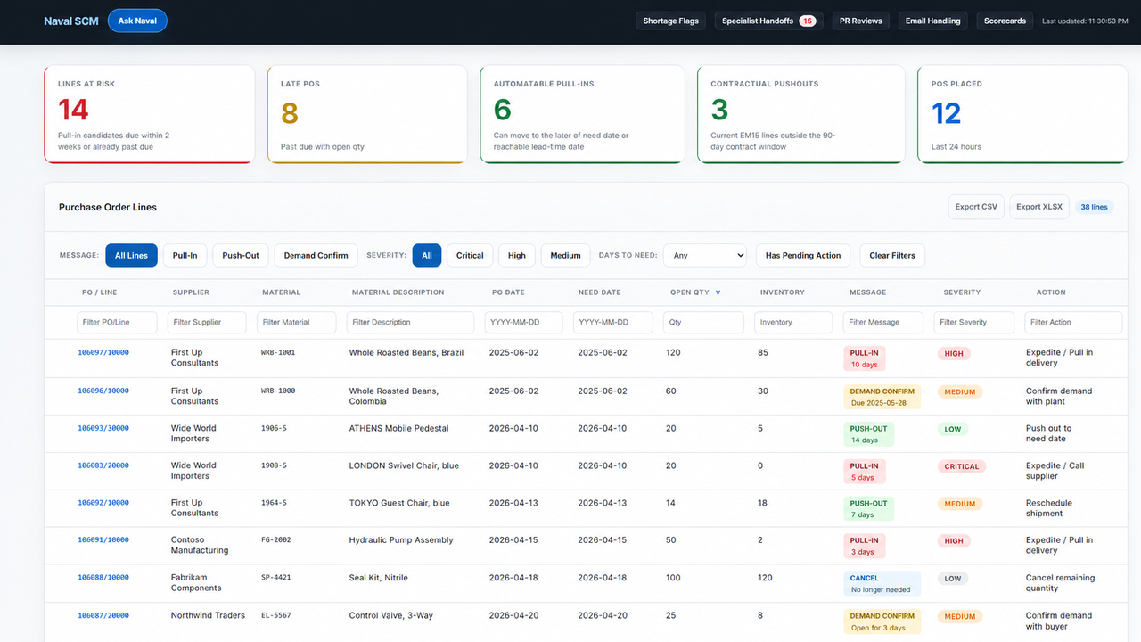The image size is (1141, 642).
Task: Open Shortage Flags page
Action: pos(671,21)
